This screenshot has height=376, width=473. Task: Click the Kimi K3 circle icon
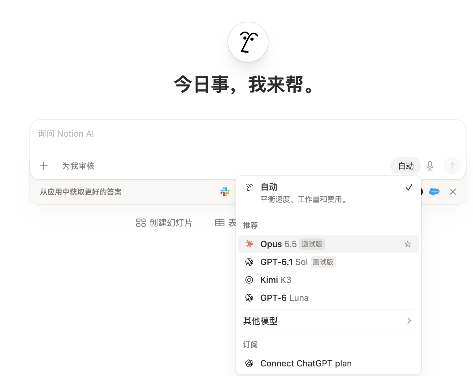(249, 280)
